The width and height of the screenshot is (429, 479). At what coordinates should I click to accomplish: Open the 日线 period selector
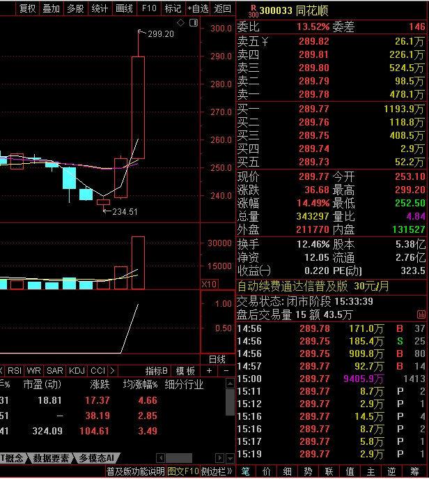click(x=217, y=359)
